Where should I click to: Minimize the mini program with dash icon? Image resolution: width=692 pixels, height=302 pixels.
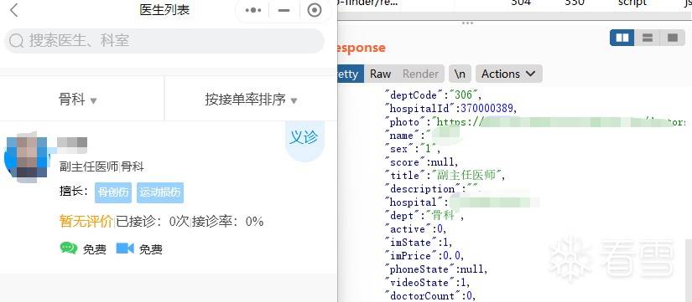pos(284,10)
